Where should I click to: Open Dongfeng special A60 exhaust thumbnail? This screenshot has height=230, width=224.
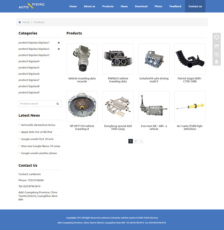pos(118,107)
